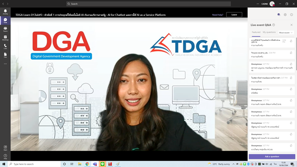Click the Bluetooth tray icon
Viewport: 297px width, 167px height.
point(248,164)
